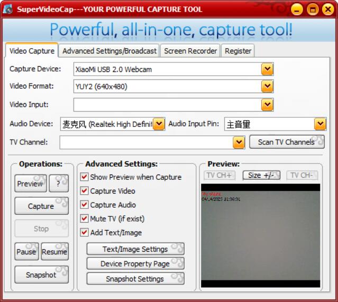Click the Size +/- button
This screenshot has width=338, height=302.
click(x=261, y=175)
